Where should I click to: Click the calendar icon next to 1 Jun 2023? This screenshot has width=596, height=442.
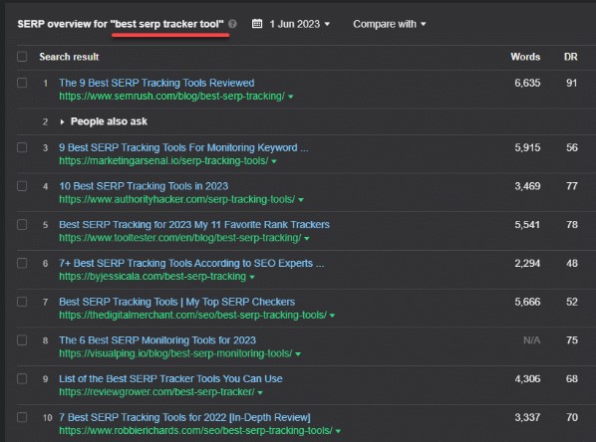point(257,24)
